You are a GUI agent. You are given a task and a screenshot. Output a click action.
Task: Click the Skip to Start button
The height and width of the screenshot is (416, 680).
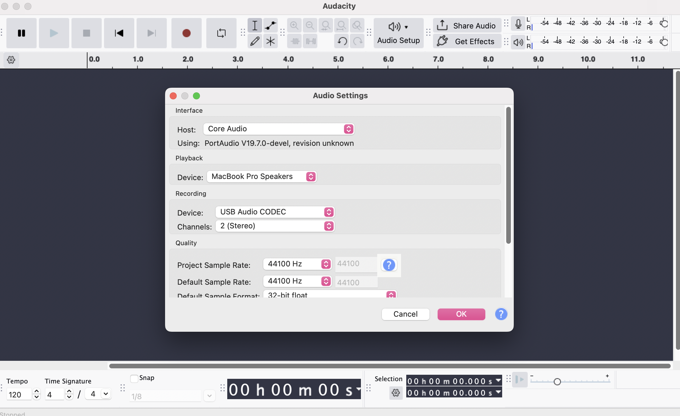[119, 33]
